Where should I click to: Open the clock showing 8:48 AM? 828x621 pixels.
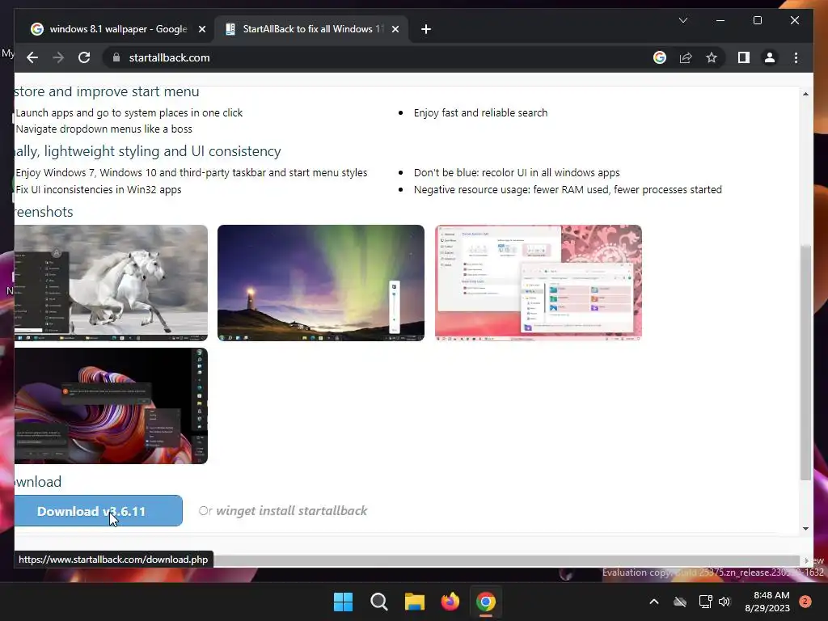click(767, 602)
